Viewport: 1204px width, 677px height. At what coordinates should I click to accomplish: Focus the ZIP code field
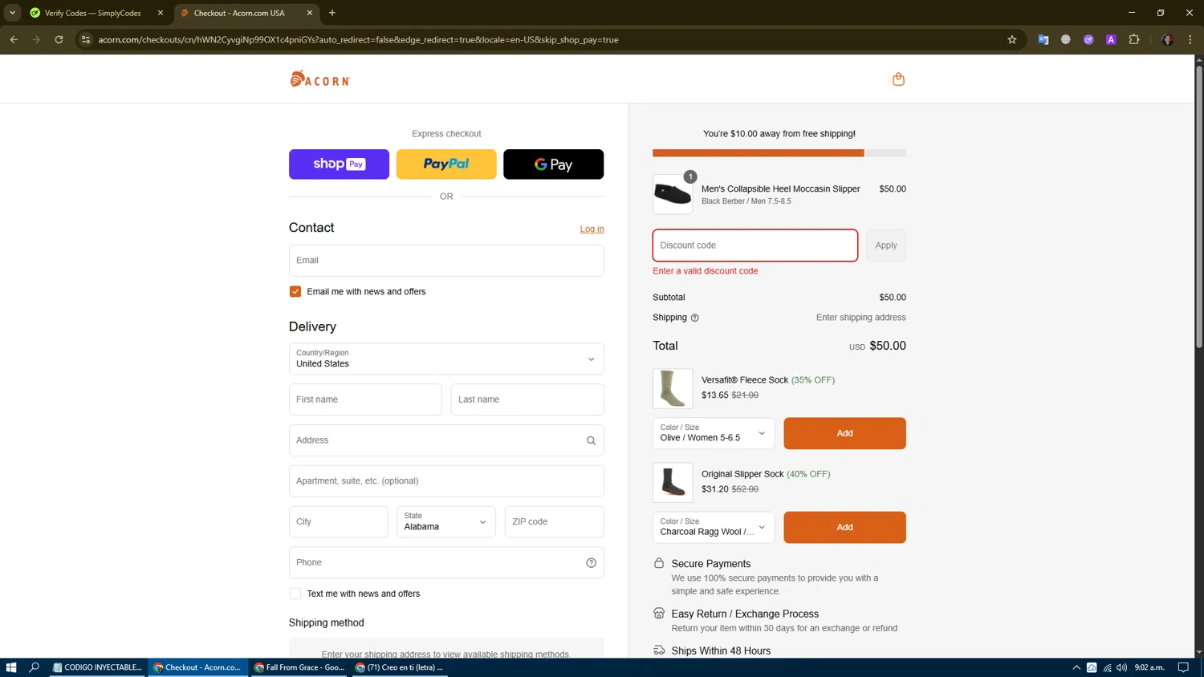point(554,521)
